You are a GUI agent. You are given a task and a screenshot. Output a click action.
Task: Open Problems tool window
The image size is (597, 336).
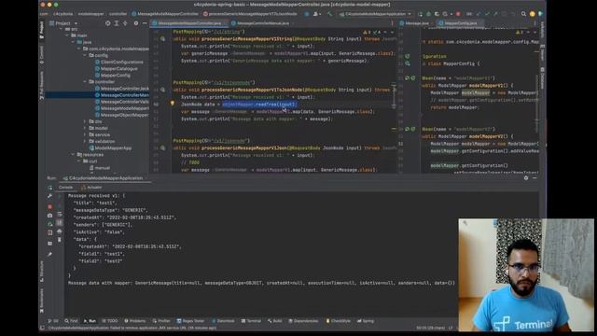(x=135, y=321)
